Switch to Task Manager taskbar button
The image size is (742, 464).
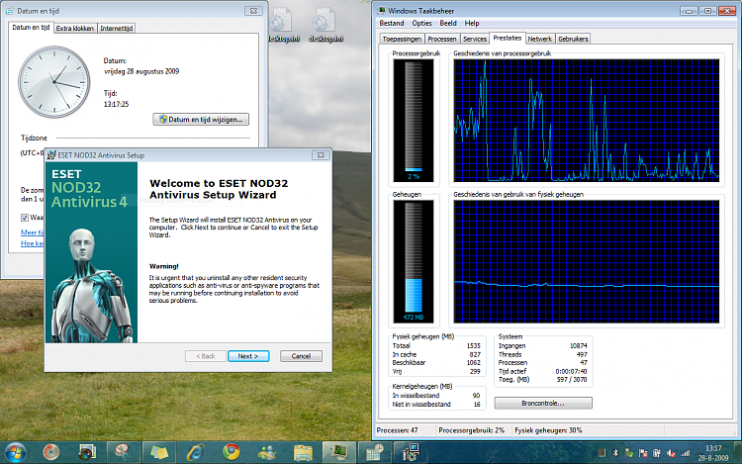point(338,453)
